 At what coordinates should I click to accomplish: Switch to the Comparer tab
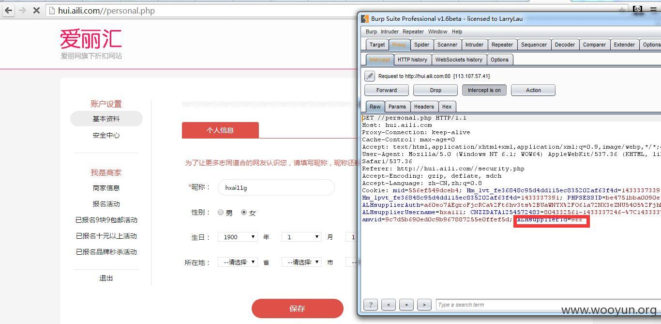594,45
